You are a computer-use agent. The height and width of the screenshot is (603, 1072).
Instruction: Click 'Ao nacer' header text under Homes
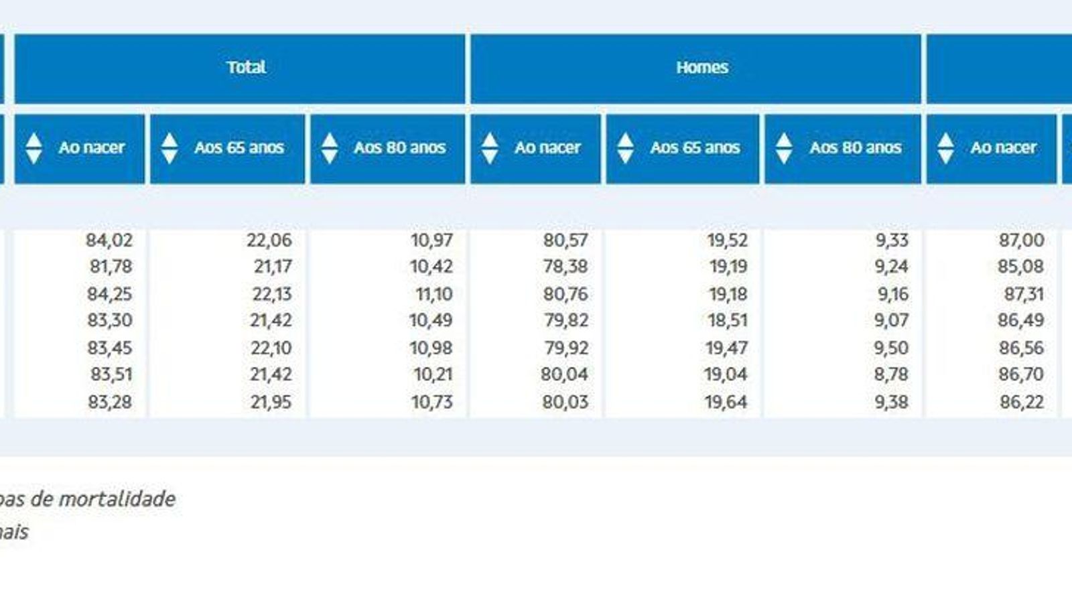(x=547, y=148)
